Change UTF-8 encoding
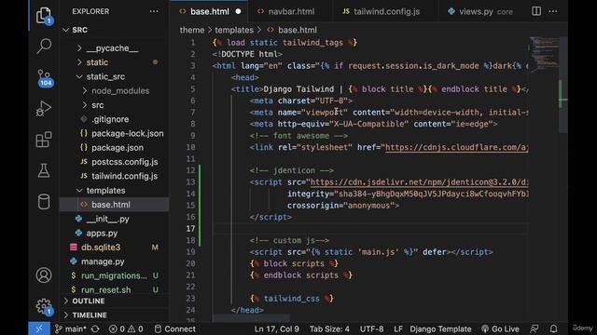597x335 pixels. click(371, 328)
